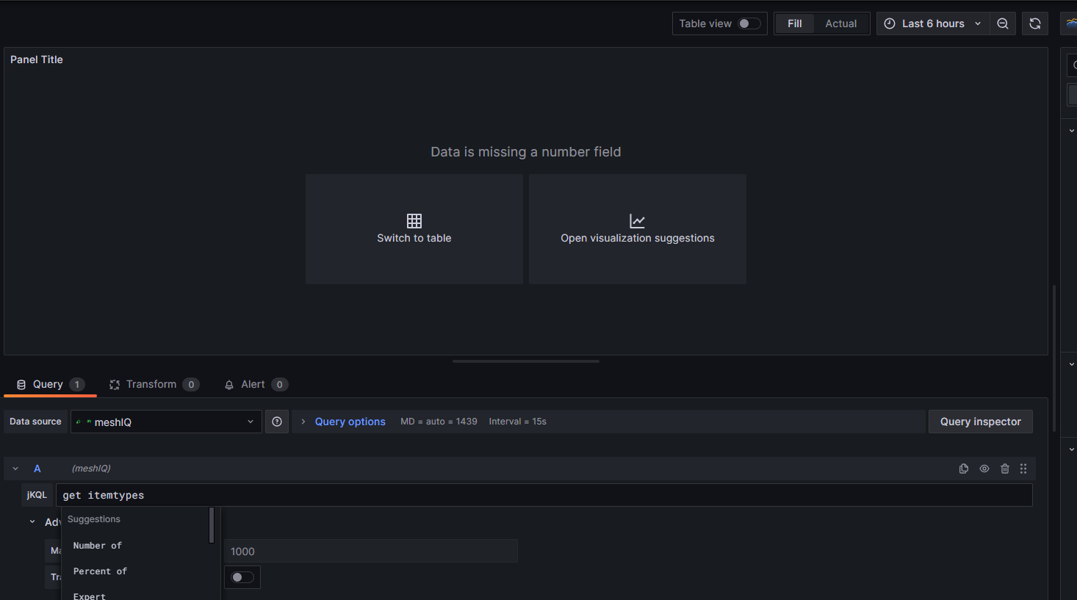Select the Fill display mode
The height and width of the screenshot is (600, 1077).
coord(795,24)
